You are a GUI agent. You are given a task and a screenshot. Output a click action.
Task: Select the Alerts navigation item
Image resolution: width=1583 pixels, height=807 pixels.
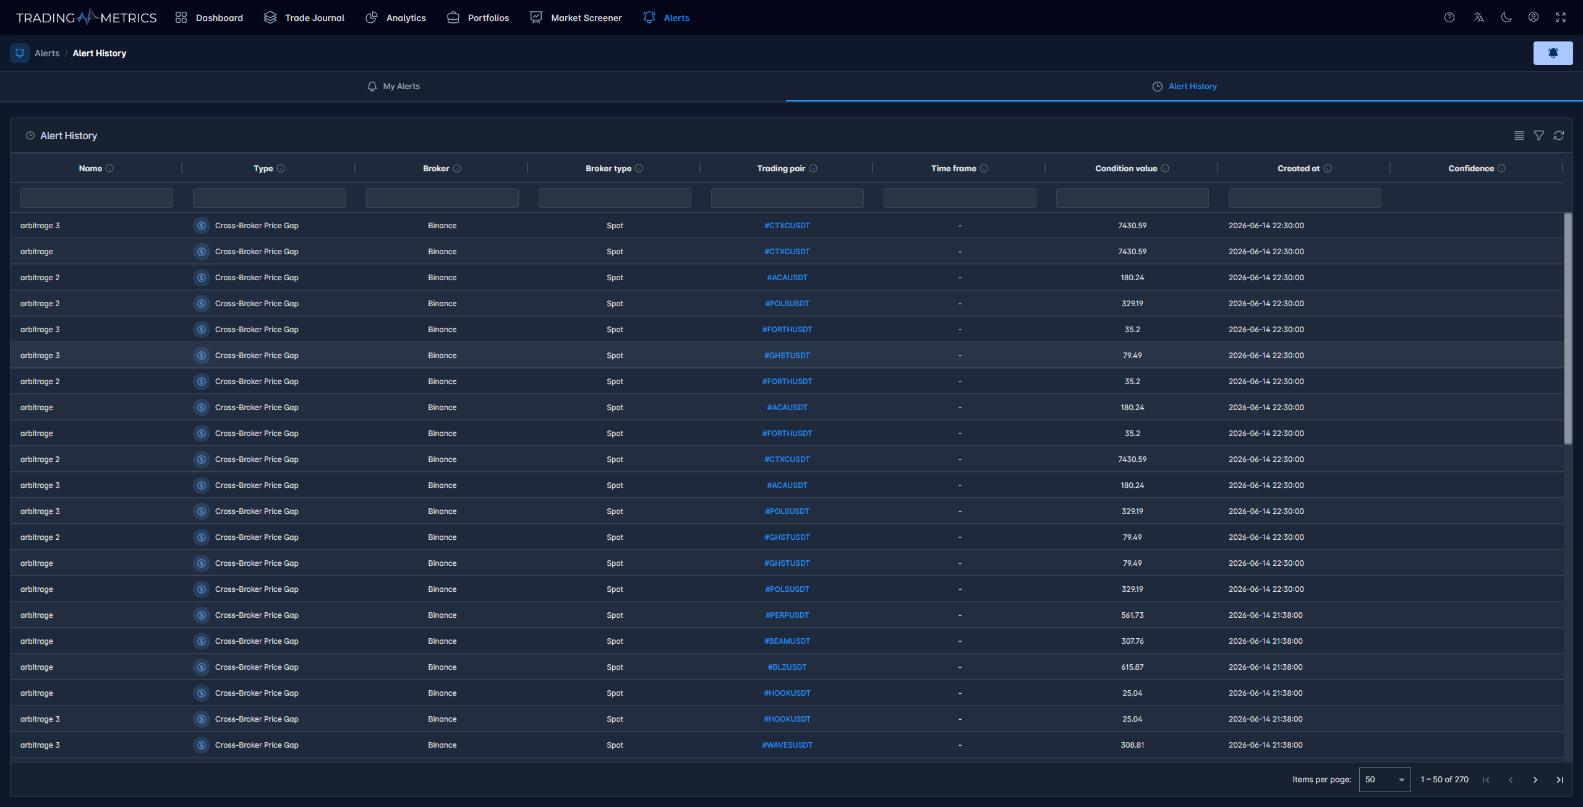point(666,17)
